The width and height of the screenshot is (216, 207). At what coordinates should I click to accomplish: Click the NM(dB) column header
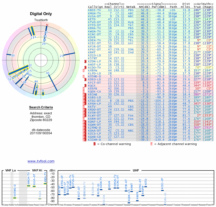point(144,7)
